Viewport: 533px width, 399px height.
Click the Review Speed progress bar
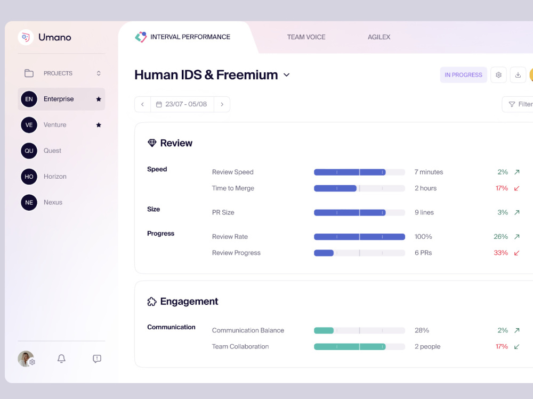(359, 172)
